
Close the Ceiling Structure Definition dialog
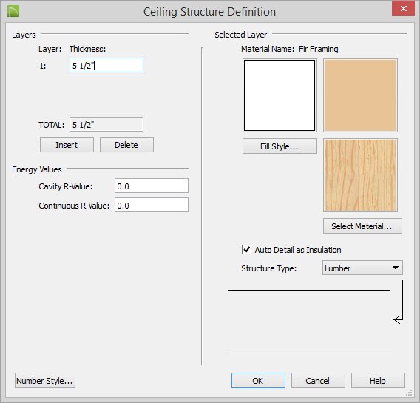(403, 9)
